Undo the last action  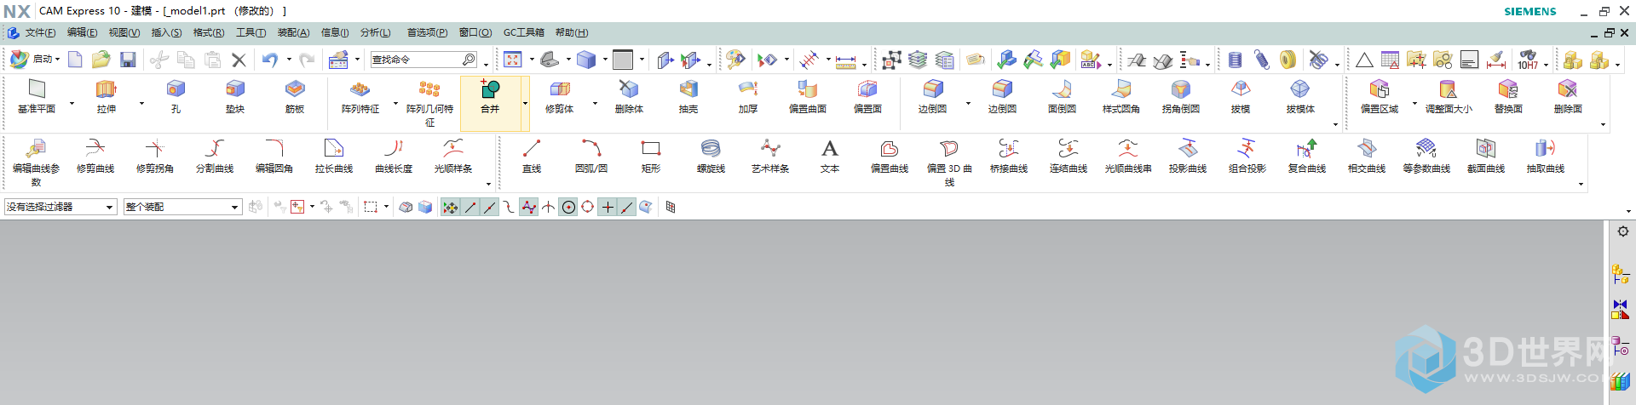pyautogui.click(x=270, y=60)
